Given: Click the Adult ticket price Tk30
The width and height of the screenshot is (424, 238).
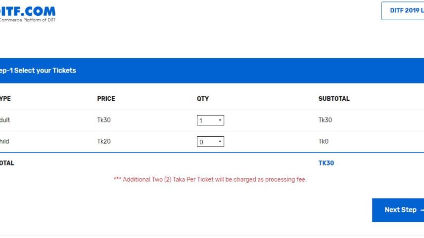Looking at the screenshot, I should pyautogui.click(x=104, y=120).
